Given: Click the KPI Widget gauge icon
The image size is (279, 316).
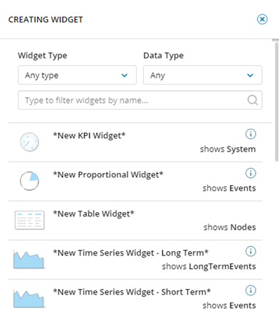Looking at the screenshot, I should click(29, 142).
